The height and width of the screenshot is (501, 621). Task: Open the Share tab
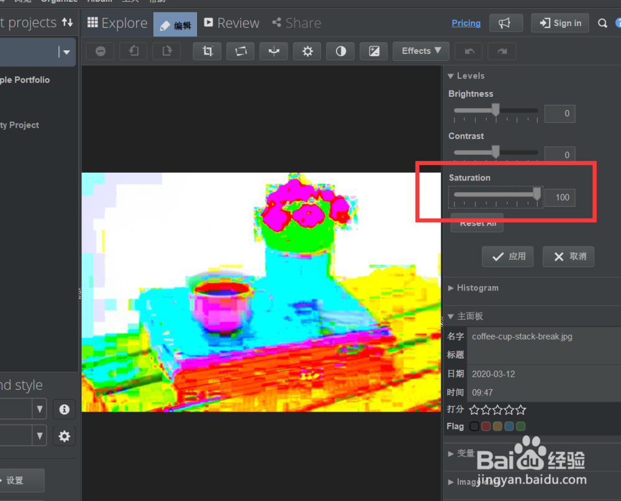coord(297,24)
